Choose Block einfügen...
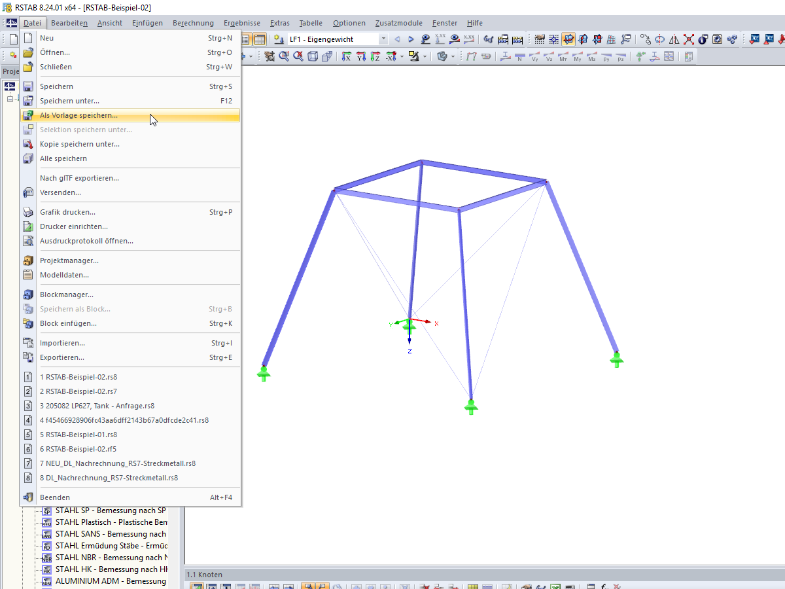 click(x=131, y=323)
